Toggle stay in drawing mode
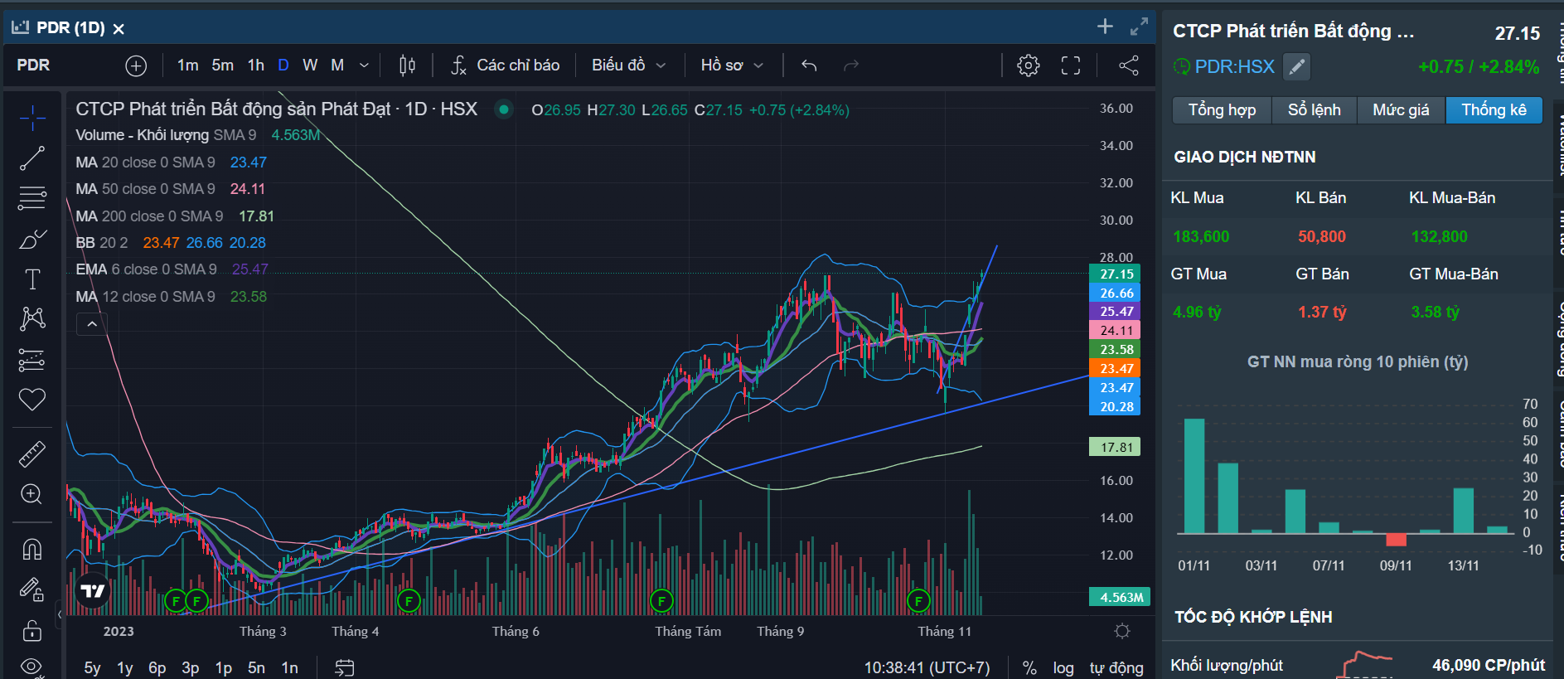 32,589
